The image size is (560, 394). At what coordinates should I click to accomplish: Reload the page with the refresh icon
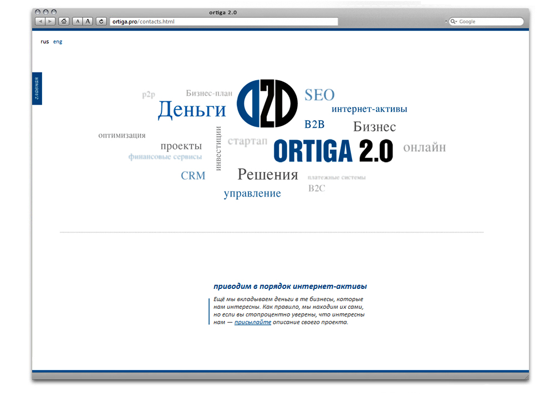(x=101, y=21)
